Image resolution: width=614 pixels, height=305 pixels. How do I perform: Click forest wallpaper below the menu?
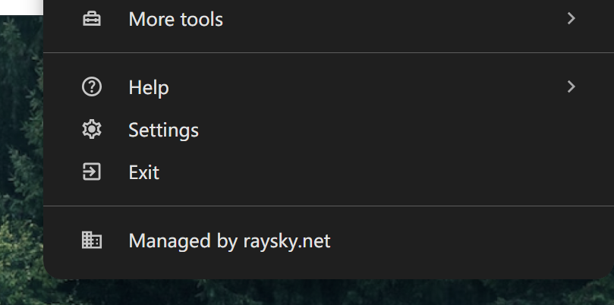[x=304, y=293]
